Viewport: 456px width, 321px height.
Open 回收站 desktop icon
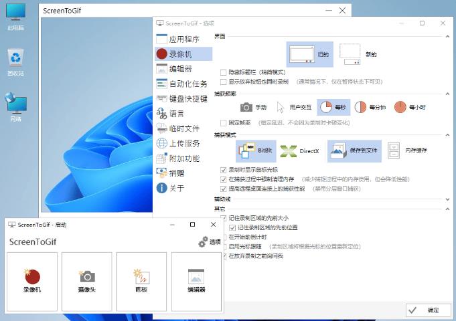[x=15, y=62]
